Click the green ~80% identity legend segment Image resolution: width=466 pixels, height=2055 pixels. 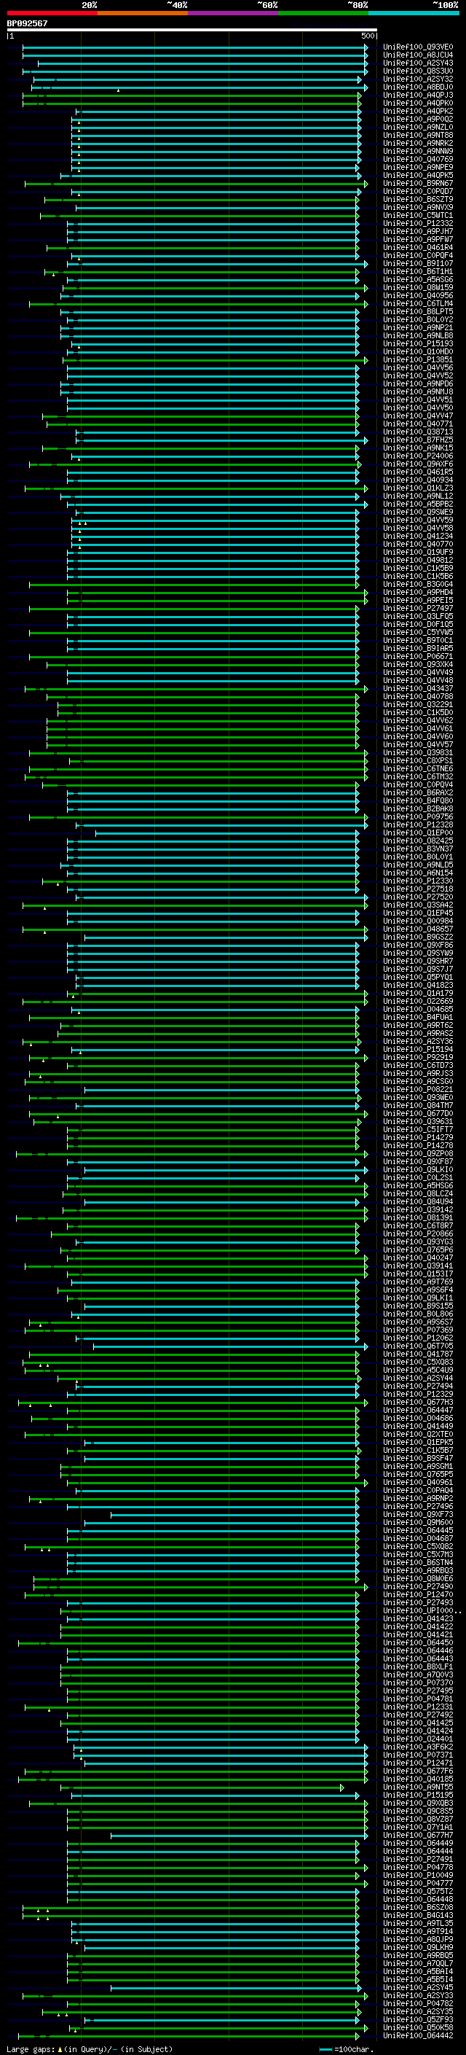click(323, 13)
